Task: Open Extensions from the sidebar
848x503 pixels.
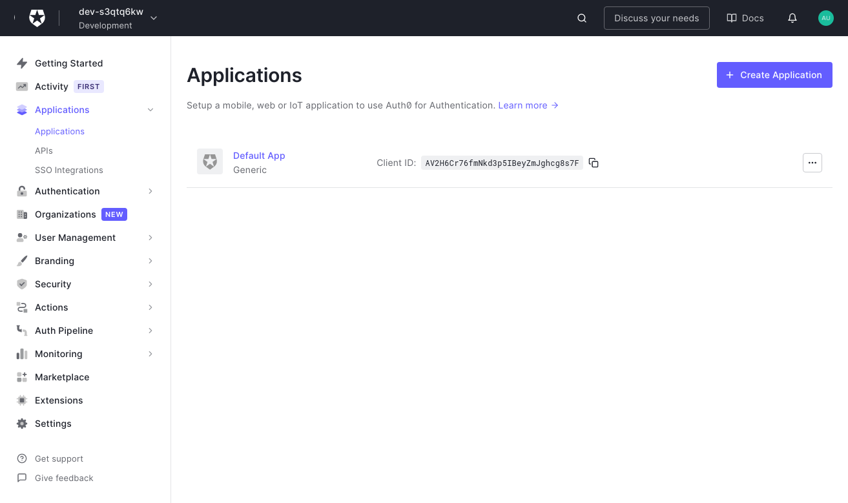Action: click(x=59, y=400)
